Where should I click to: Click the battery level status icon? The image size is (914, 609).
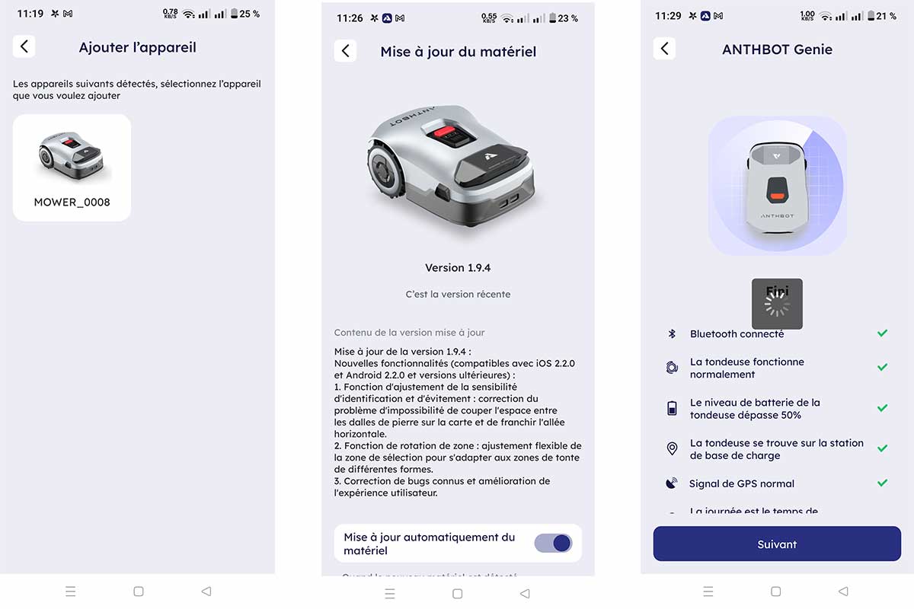pos(672,409)
